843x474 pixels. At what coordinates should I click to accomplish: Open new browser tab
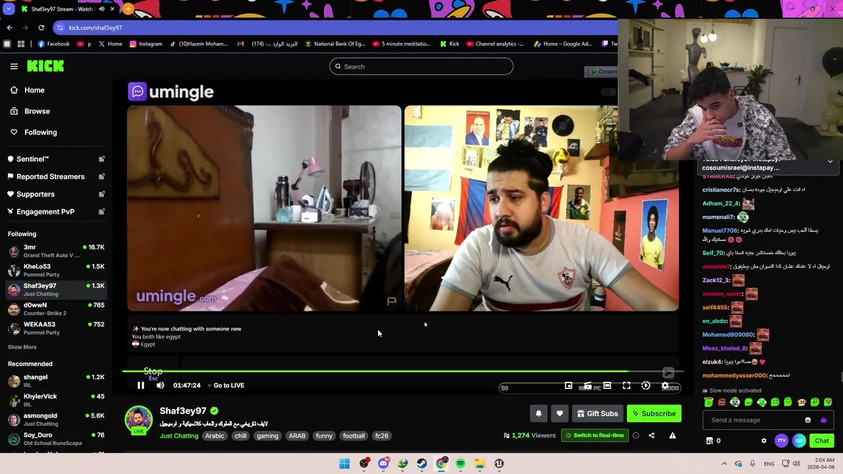[x=128, y=9]
